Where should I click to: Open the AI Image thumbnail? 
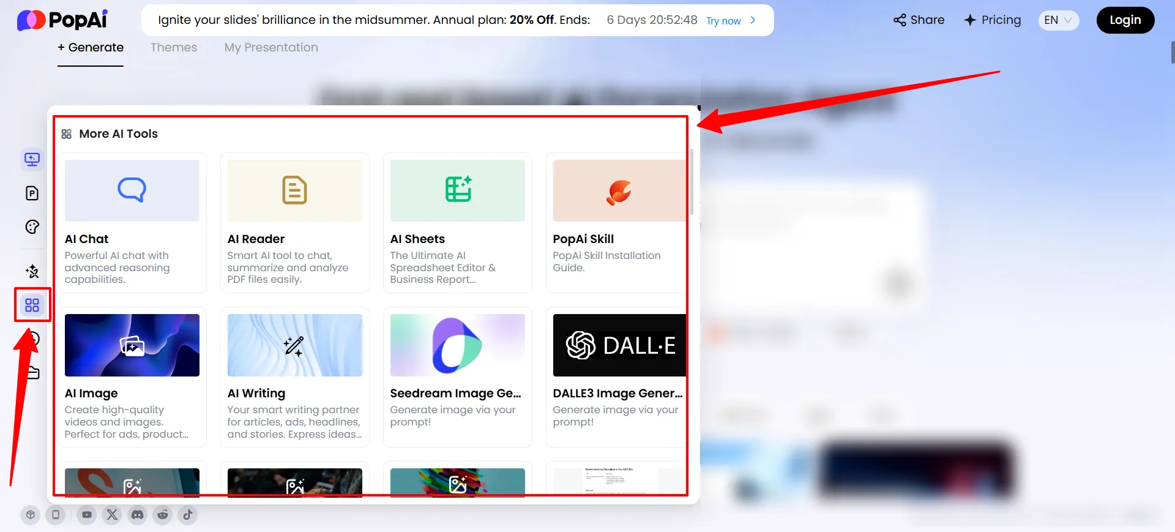tap(132, 345)
